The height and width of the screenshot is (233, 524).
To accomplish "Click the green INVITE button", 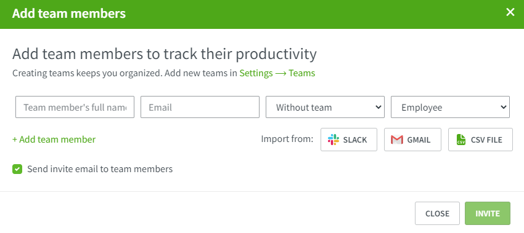I will (x=488, y=213).
